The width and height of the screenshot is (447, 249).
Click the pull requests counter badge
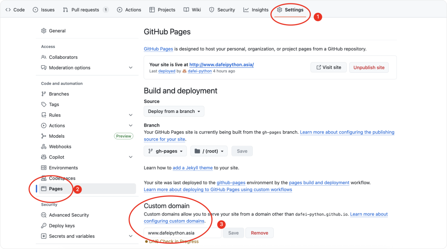[x=106, y=10]
